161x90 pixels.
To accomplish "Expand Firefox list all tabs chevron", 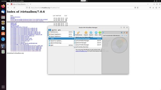I will [148, 4].
